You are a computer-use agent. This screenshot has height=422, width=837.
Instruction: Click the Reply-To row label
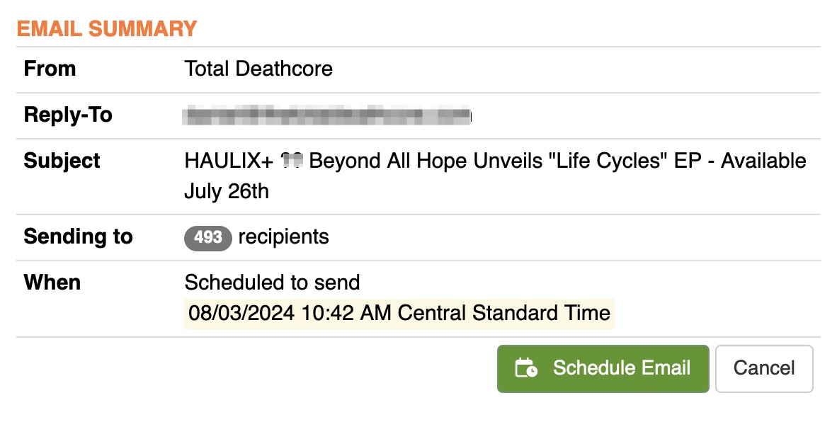(x=68, y=115)
